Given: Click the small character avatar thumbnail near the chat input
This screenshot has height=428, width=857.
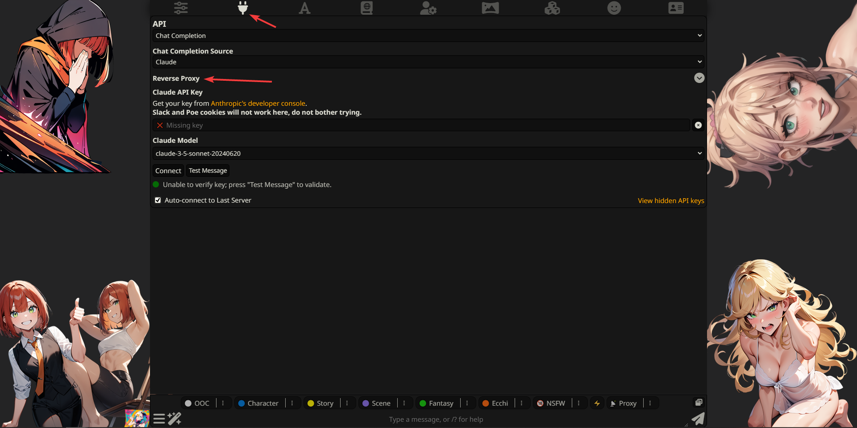Looking at the screenshot, I should click(x=137, y=418).
